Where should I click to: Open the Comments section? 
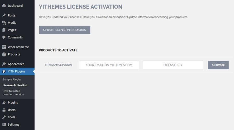point(15,37)
